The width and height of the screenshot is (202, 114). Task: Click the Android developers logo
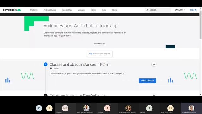[12, 10]
